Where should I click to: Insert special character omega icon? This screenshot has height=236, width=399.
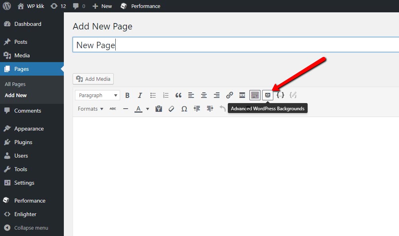pyautogui.click(x=184, y=109)
